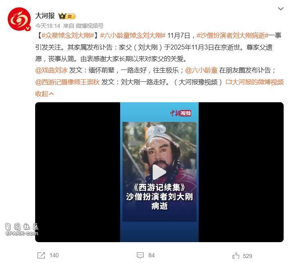Open hashtag #六小龄童悼念刘大刚#
The height and width of the screenshot is (263, 291).
click(x=133, y=36)
